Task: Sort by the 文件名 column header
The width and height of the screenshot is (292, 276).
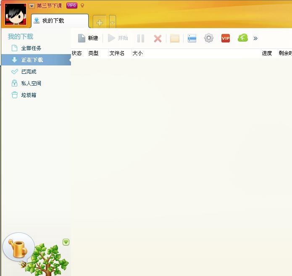Action: pos(117,53)
